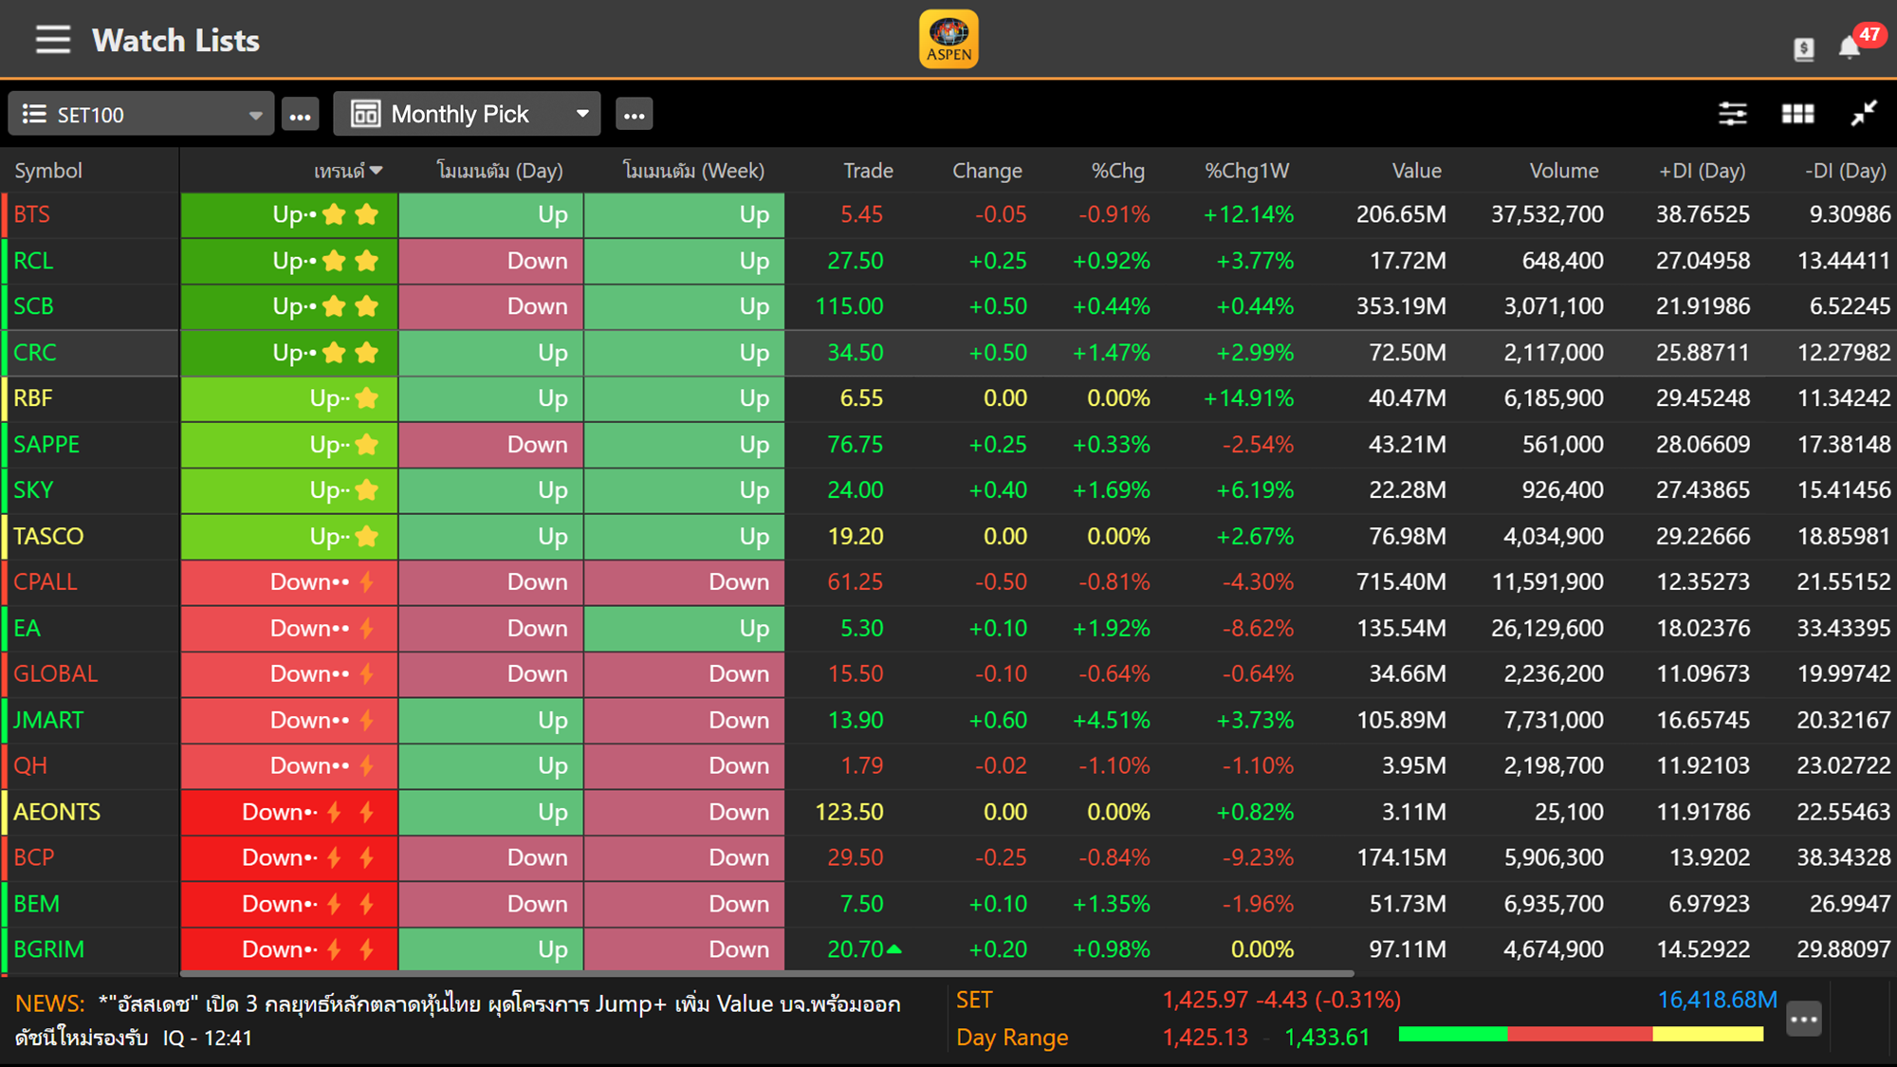1897x1067 pixels.
Task: Open the column settings sliders icon
Action: (x=1732, y=114)
